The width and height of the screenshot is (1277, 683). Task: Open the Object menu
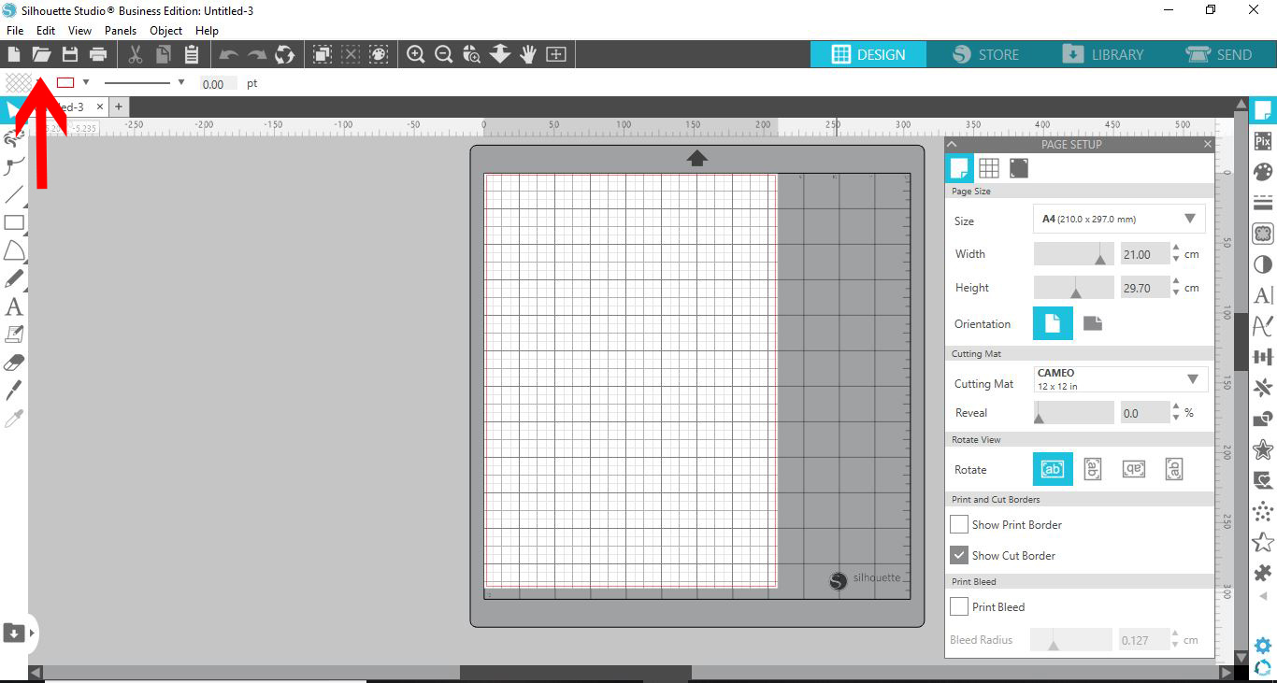click(165, 30)
